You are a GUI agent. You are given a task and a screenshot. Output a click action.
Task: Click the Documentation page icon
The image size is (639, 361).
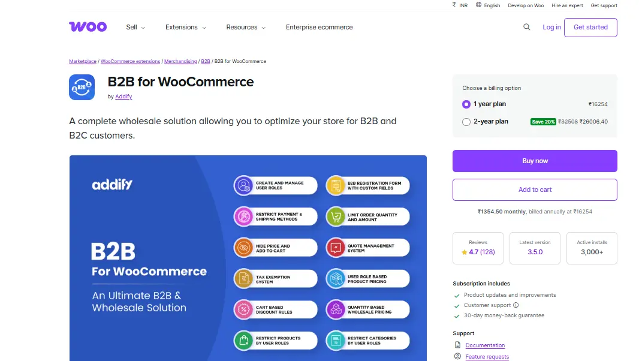(456, 345)
